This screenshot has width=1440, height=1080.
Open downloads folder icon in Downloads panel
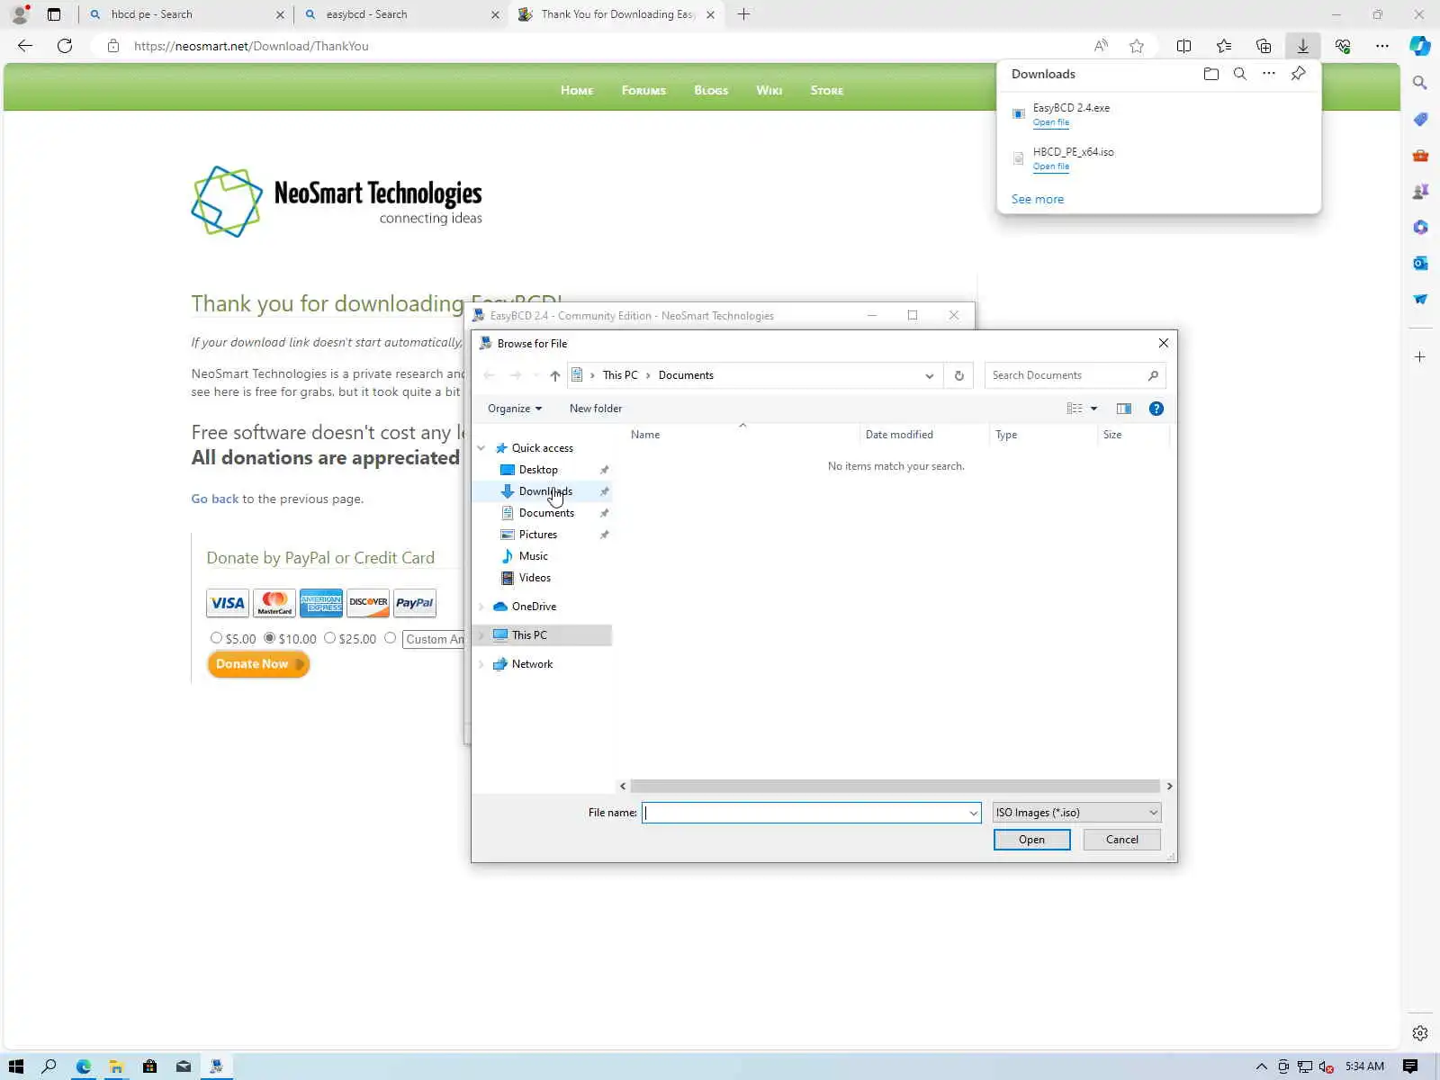1211,74
